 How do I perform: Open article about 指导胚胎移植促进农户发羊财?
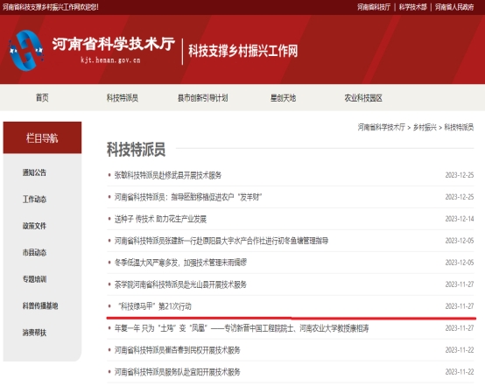click(x=188, y=197)
